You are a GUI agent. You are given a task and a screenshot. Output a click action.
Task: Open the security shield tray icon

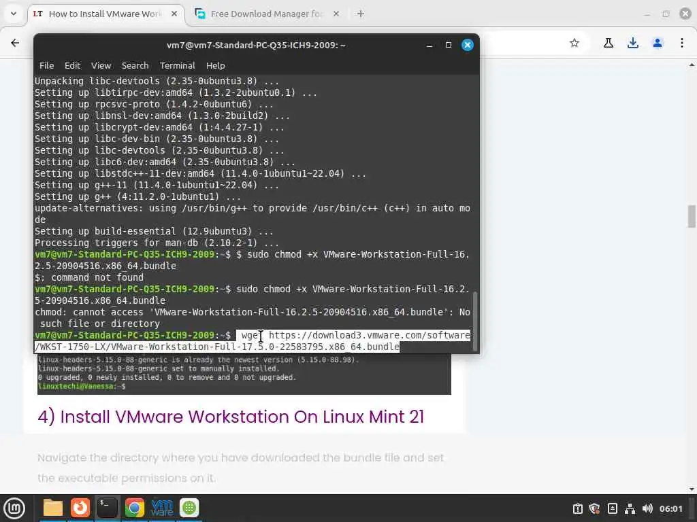[x=594, y=508]
